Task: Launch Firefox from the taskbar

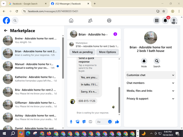Action: (x=49, y=134)
